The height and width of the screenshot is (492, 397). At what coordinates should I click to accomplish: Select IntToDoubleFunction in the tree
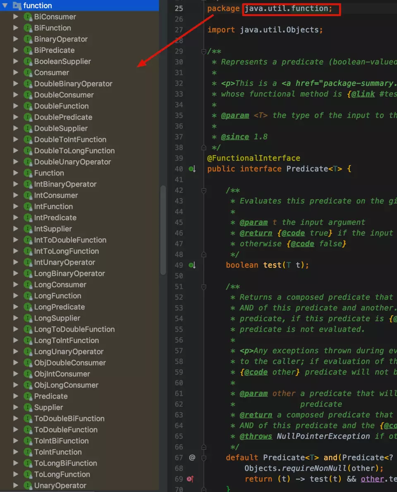pyautogui.click(x=70, y=240)
